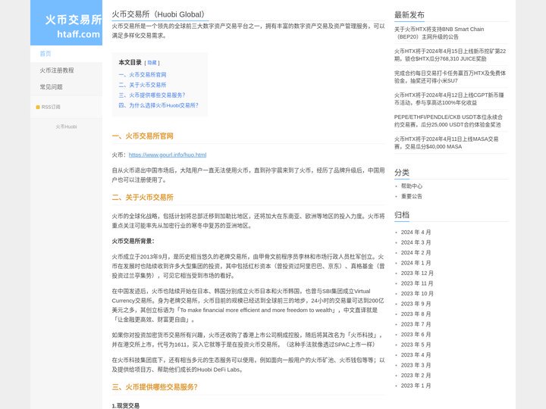Open the April 11 MASA trading post
This screenshot has width=546, height=409.
pyautogui.click(x=446, y=142)
